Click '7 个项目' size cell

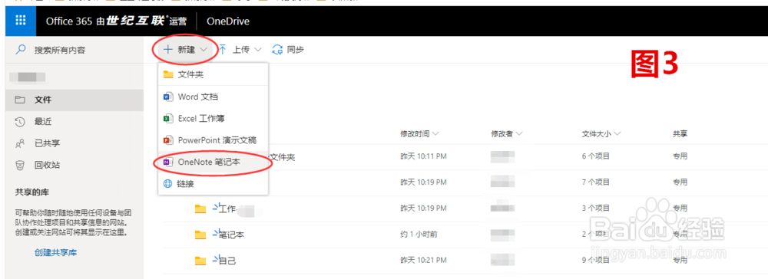tap(596, 182)
